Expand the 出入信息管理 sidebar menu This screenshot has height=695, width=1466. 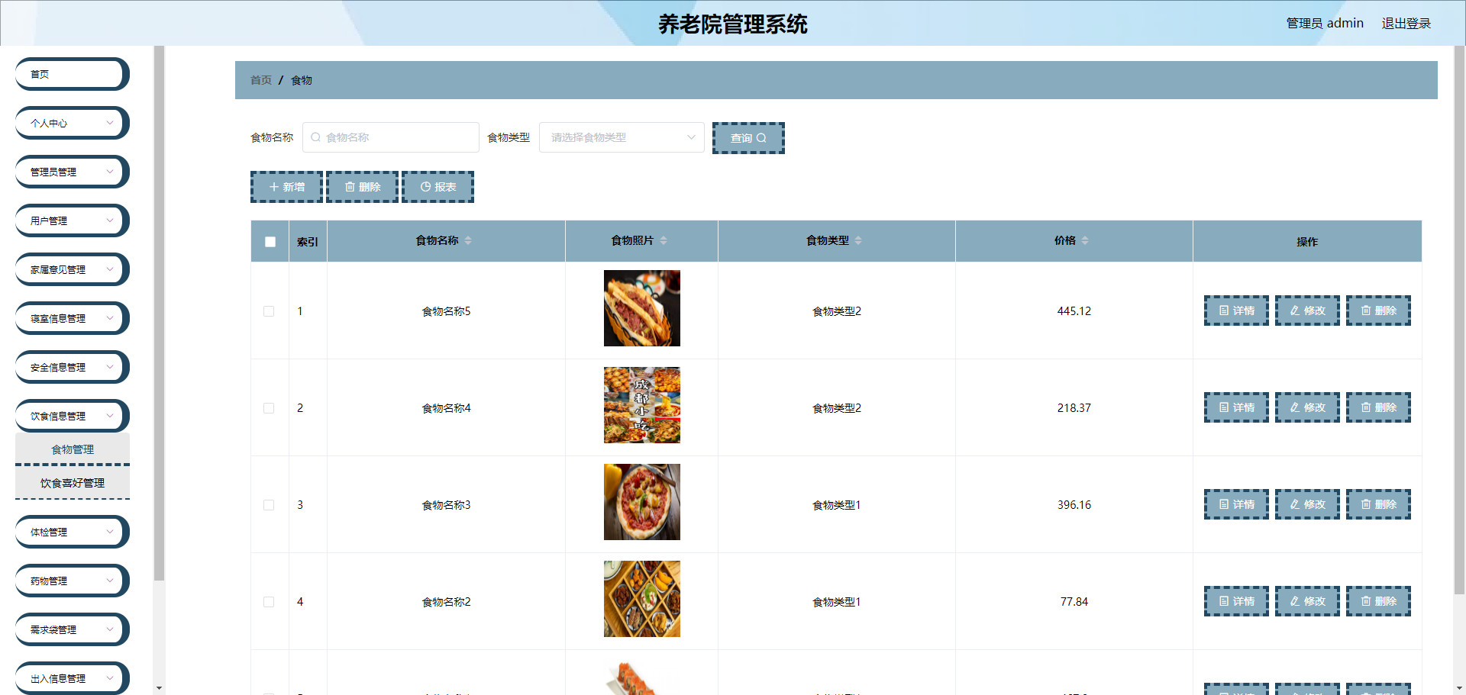72,678
